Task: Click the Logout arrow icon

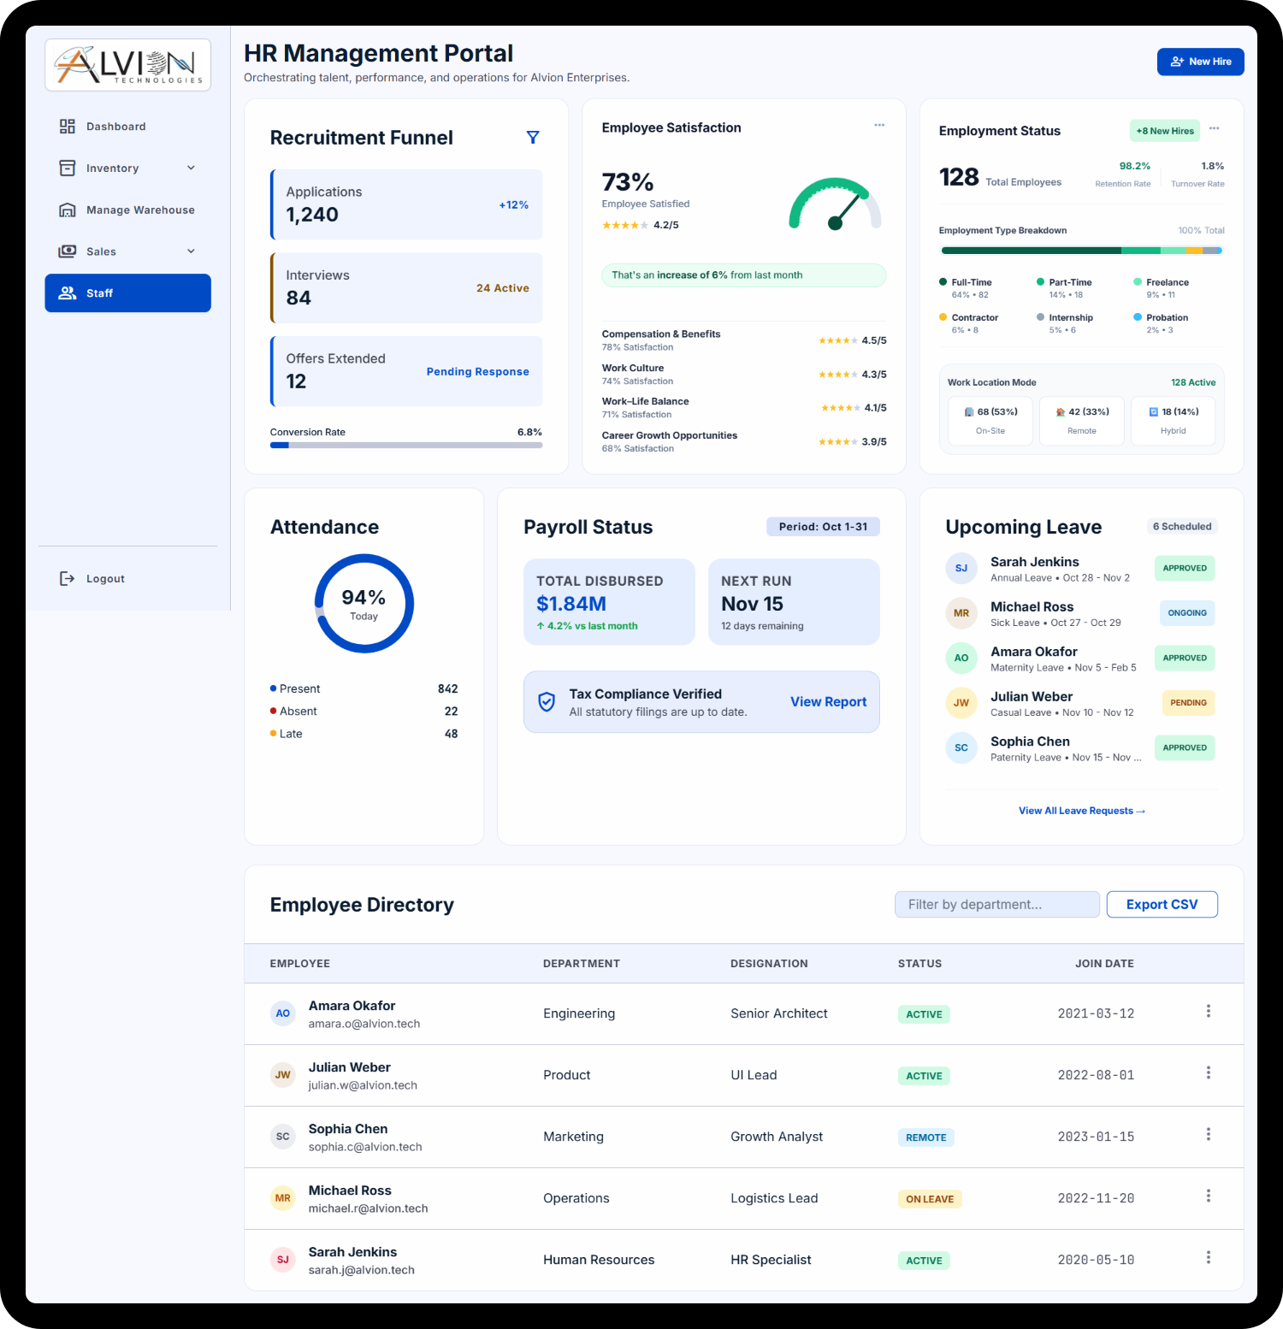Action: click(x=68, y=579)
